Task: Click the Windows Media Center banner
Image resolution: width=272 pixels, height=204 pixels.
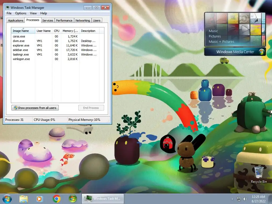Action: (x=235, y=52)
